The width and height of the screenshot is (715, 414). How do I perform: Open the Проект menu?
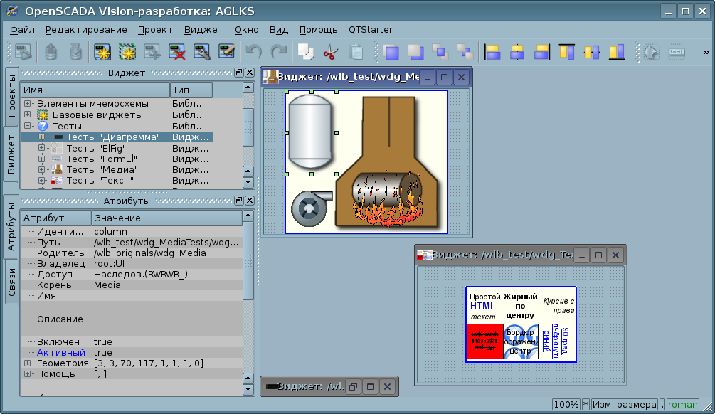click(155, 29)
